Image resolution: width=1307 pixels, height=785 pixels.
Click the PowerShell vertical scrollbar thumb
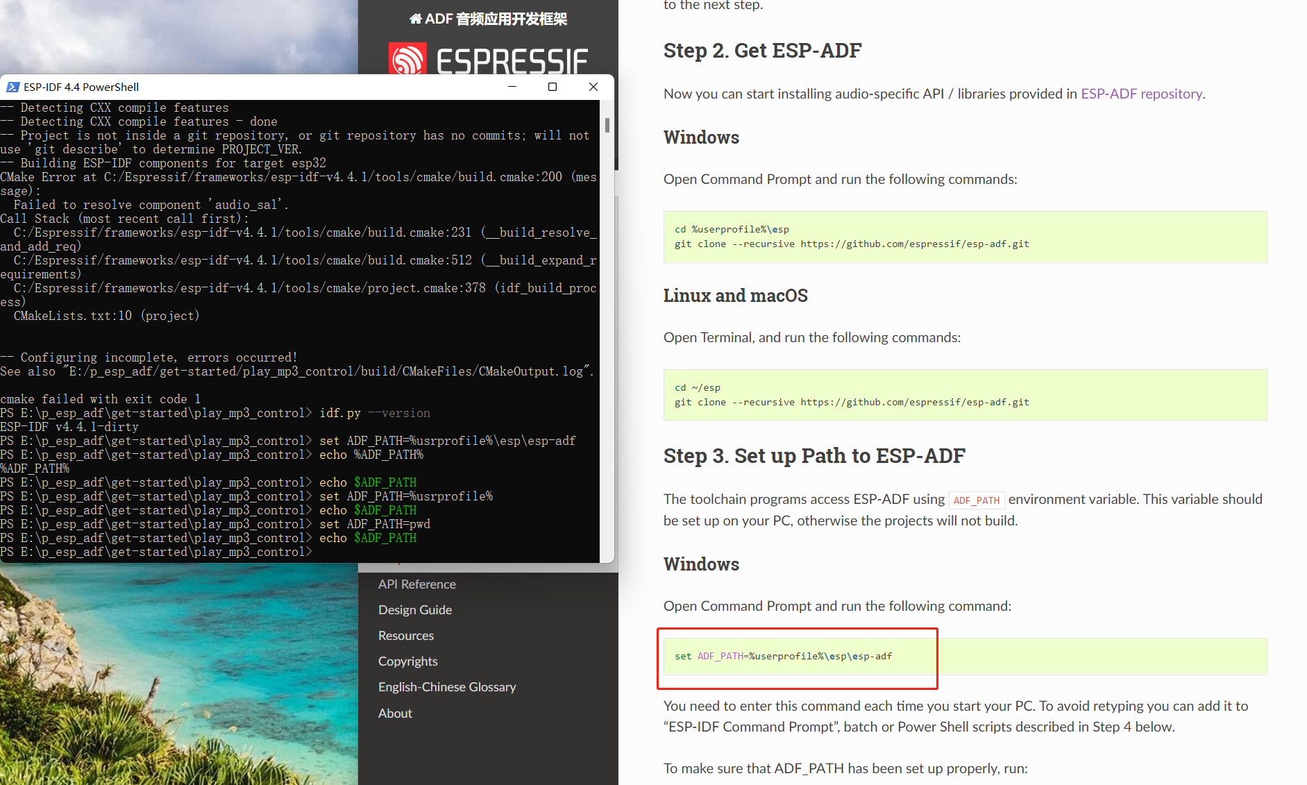pos(607,125)
